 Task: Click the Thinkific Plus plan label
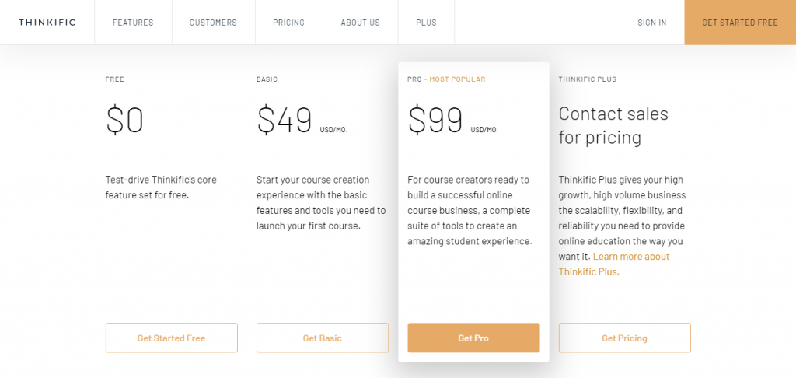(587, 79)
